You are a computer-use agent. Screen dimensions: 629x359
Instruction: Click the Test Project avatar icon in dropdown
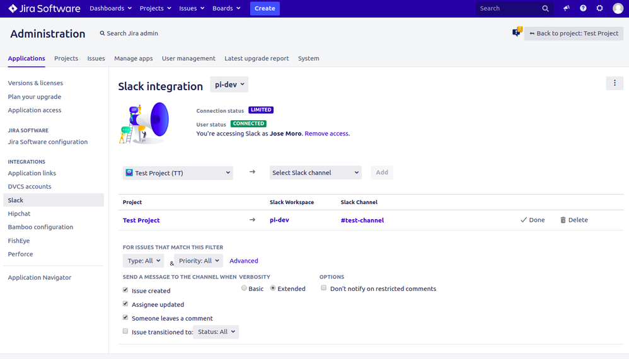(129, 173)
